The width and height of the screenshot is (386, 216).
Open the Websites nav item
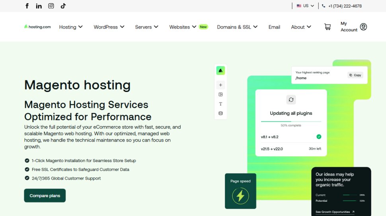click(x=179, y=27)
